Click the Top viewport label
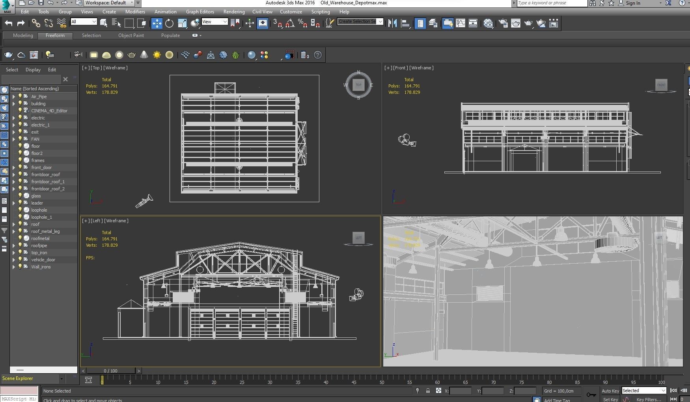The image size is (690, 402). 96,68
